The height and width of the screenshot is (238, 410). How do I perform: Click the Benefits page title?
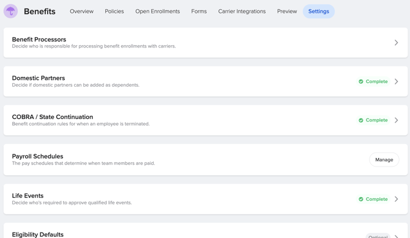[40, 12]
